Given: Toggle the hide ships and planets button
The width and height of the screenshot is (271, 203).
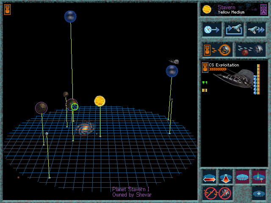Looking at the screenshot, I should pos(218,193).
